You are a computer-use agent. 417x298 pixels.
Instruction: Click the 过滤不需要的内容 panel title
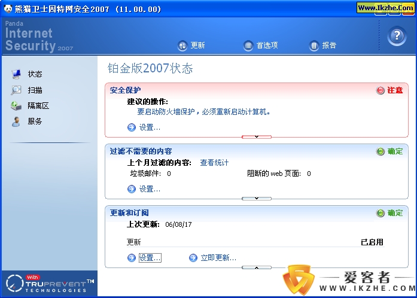point(141,151)
